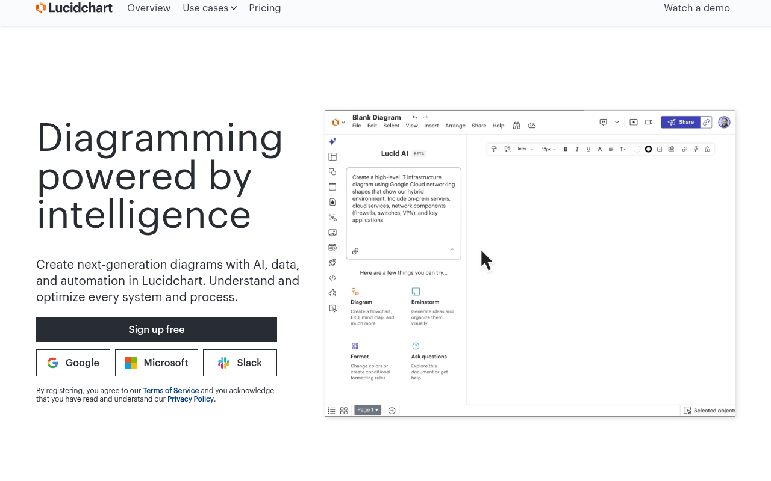The width and height of the screenshot is (771, 481).
Task: Click the Shapes icon in left sidebar
Action: [332, 172]
